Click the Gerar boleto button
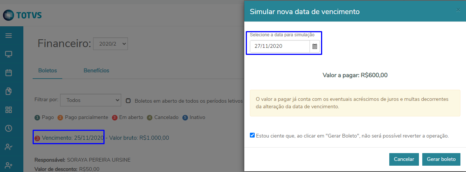This screenshot has width=466, height=172. (x=441, y=159)
